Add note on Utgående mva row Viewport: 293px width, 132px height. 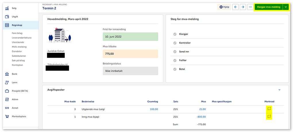pyautogui.click(x=269, y=109)
